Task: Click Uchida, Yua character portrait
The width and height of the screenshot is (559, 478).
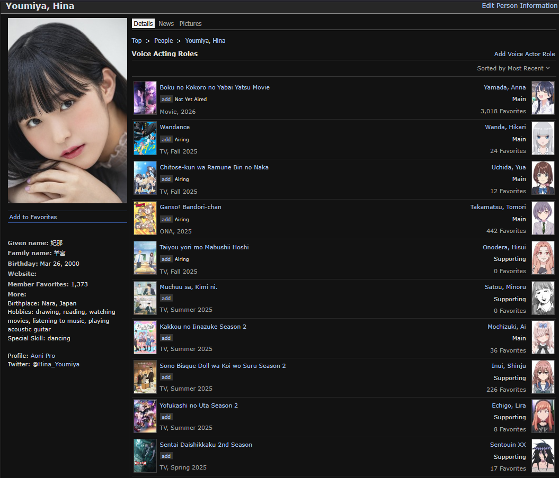Action: tap(543, 178)
